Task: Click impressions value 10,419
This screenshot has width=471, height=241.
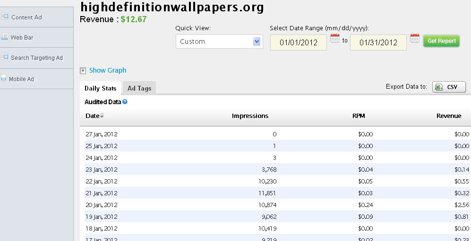Action: coord(267,228)
